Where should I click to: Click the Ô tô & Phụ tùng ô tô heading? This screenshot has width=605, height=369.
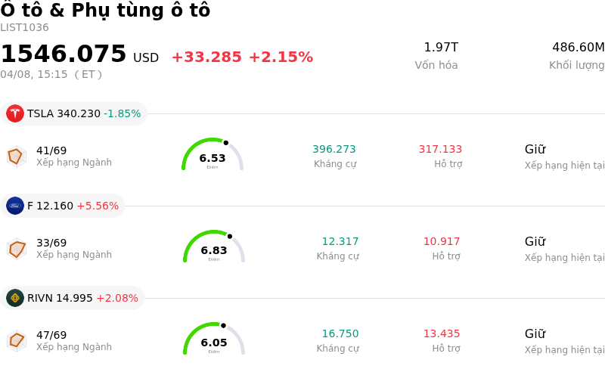105,11
